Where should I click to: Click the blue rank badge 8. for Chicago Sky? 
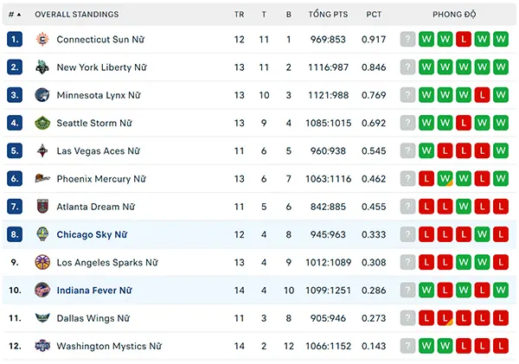click(x=15, y=234)
